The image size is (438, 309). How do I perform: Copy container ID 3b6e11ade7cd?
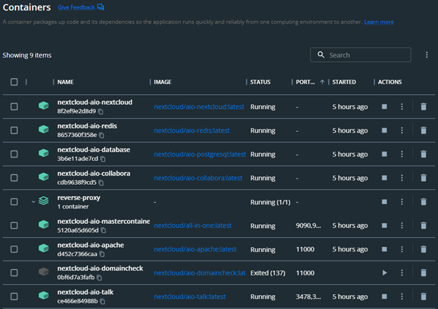click(103, 159)
